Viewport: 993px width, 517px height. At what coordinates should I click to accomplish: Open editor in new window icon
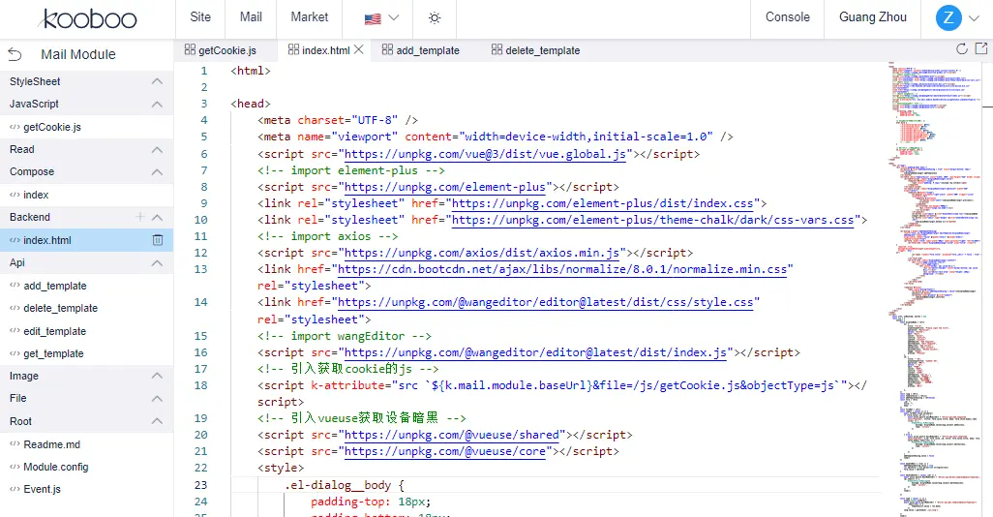[981, 49]
